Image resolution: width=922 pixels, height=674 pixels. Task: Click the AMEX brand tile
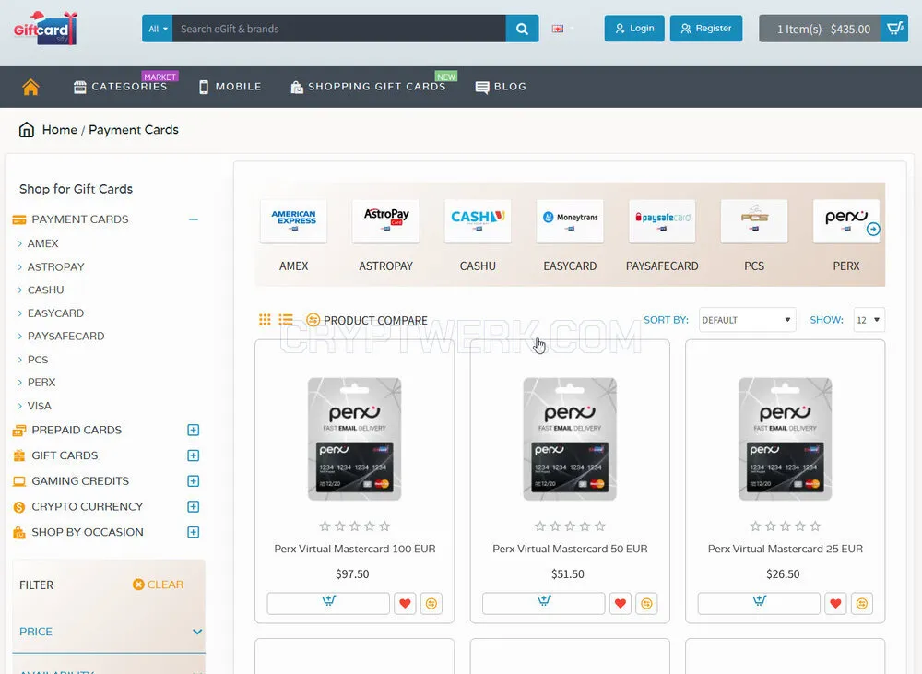[293, 221]
